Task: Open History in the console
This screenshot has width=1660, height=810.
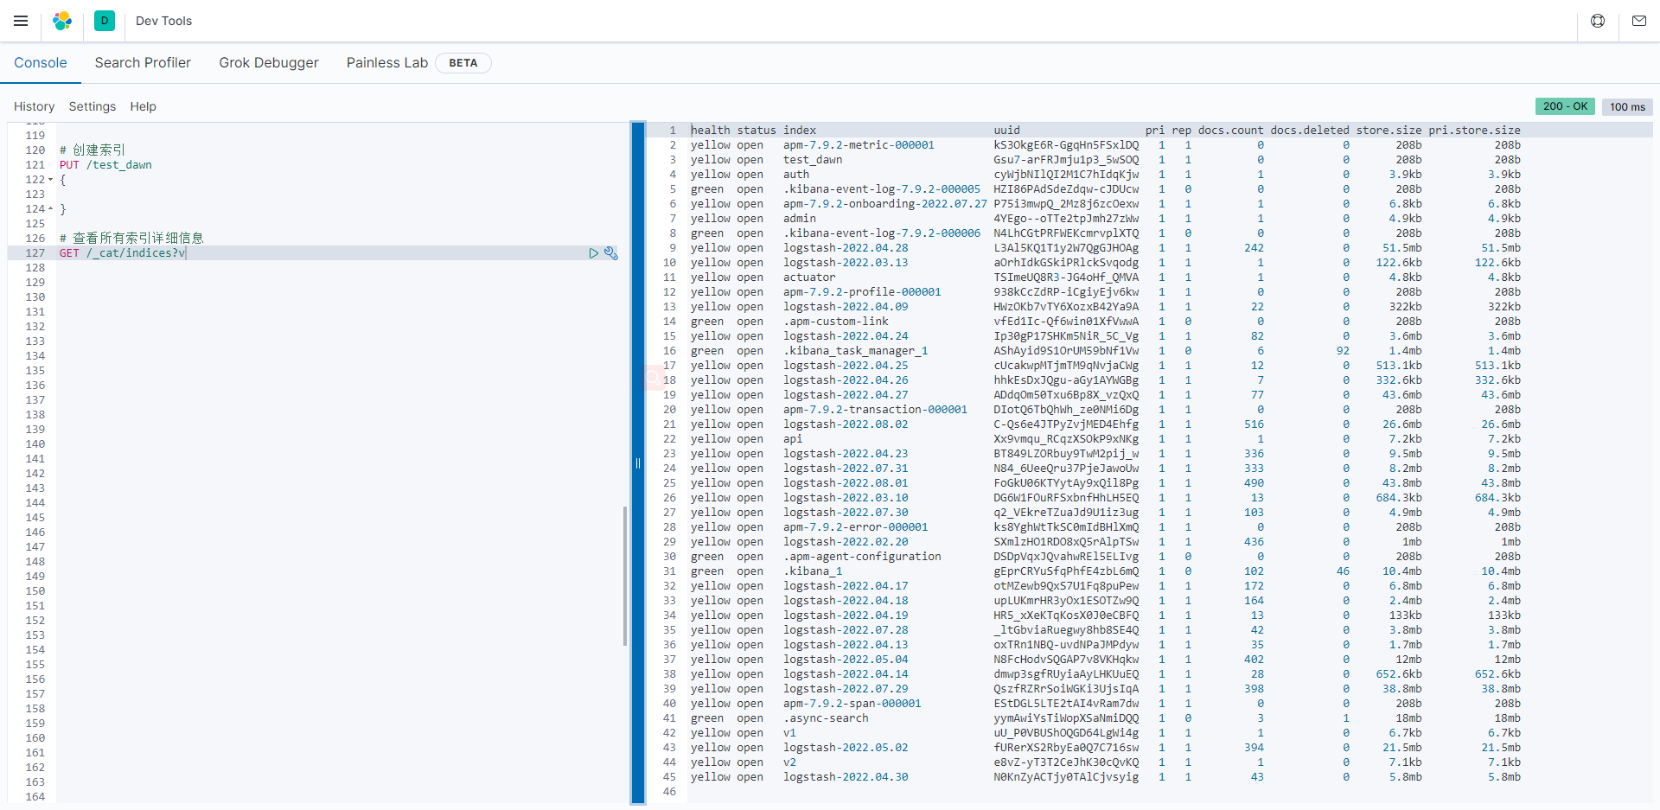Action: click(x=35, y=106)
